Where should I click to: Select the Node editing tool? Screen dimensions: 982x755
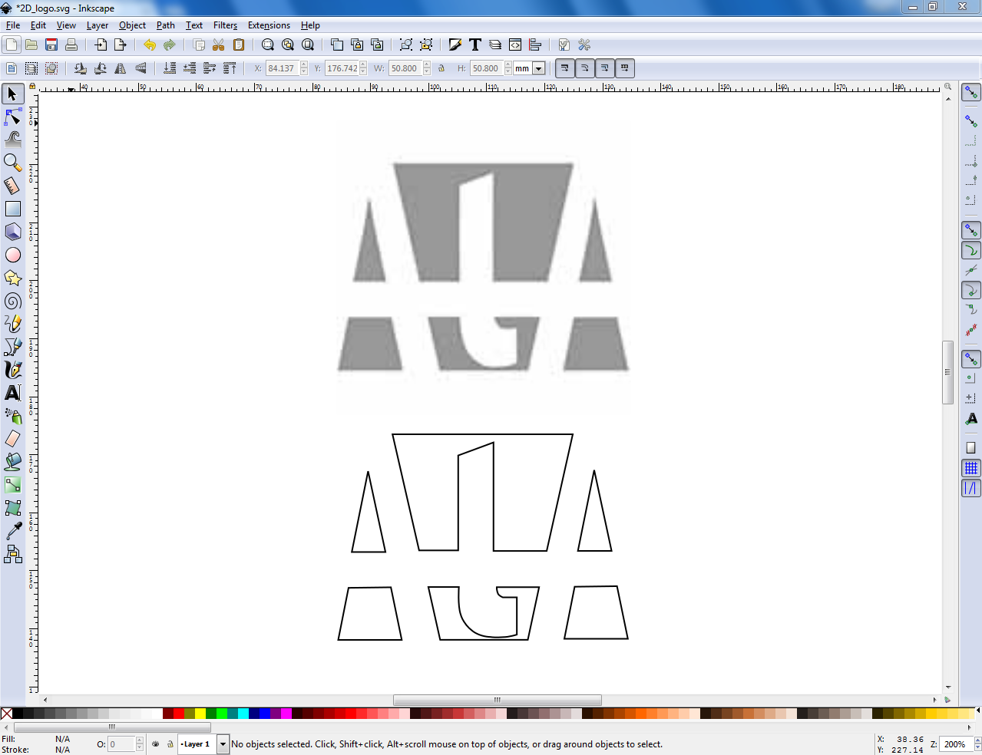point(13,117)
